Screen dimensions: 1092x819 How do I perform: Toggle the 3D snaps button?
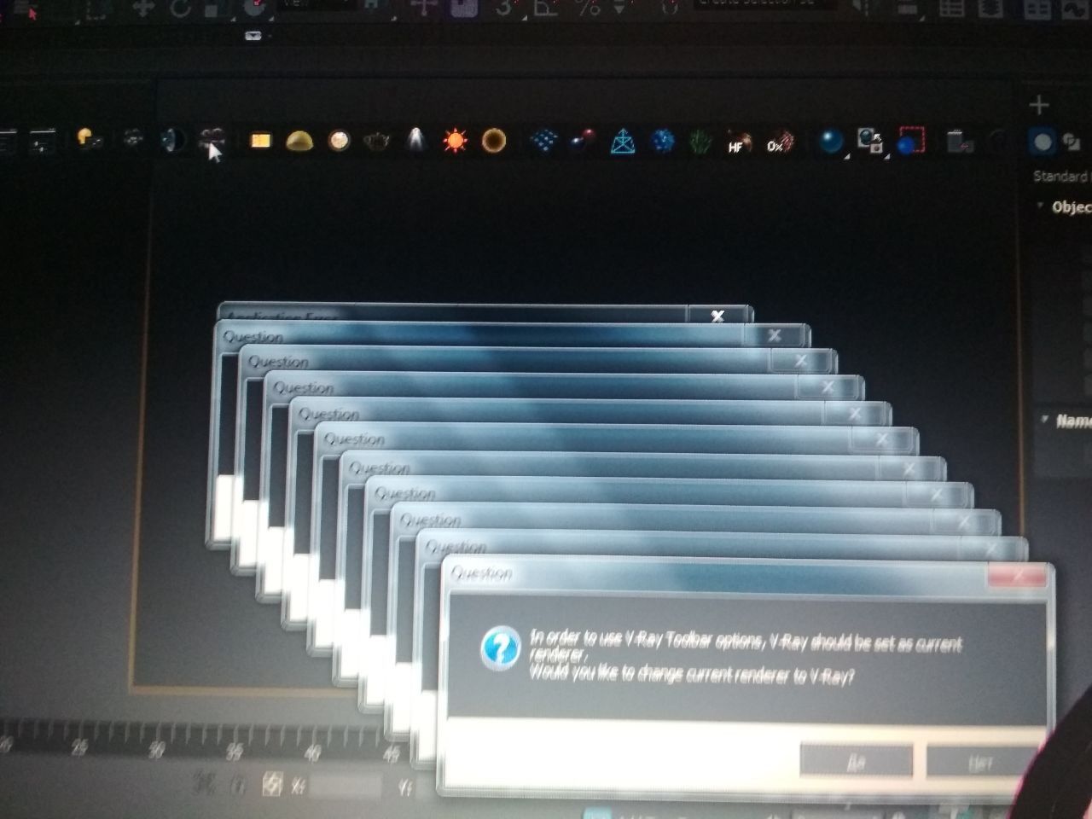click(x=505, y=7)
